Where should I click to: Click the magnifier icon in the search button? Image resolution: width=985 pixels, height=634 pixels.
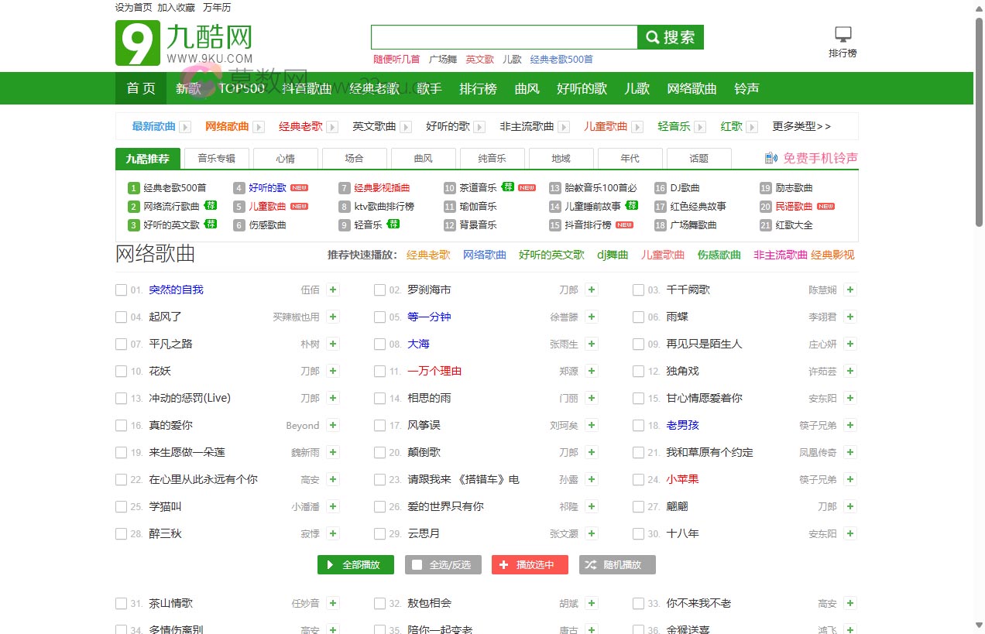tap(653, 36)
